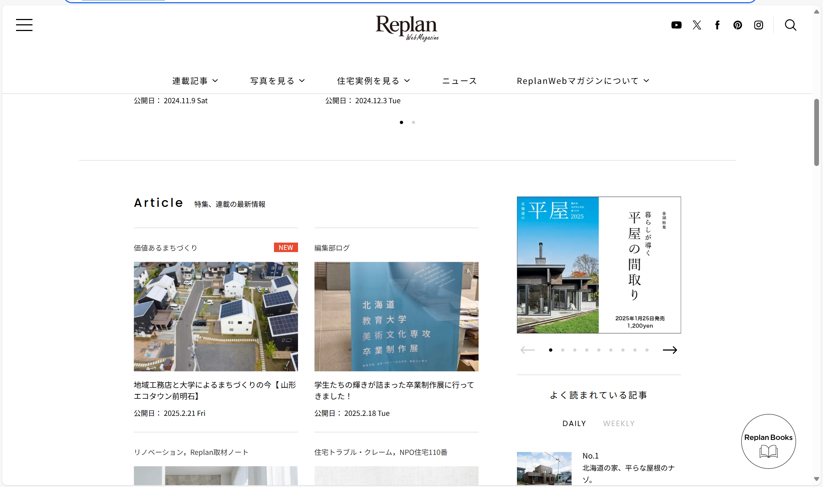Click date text 2024.12.3 Tue
The image size is (823, 487).
click(x=378, y=101)
